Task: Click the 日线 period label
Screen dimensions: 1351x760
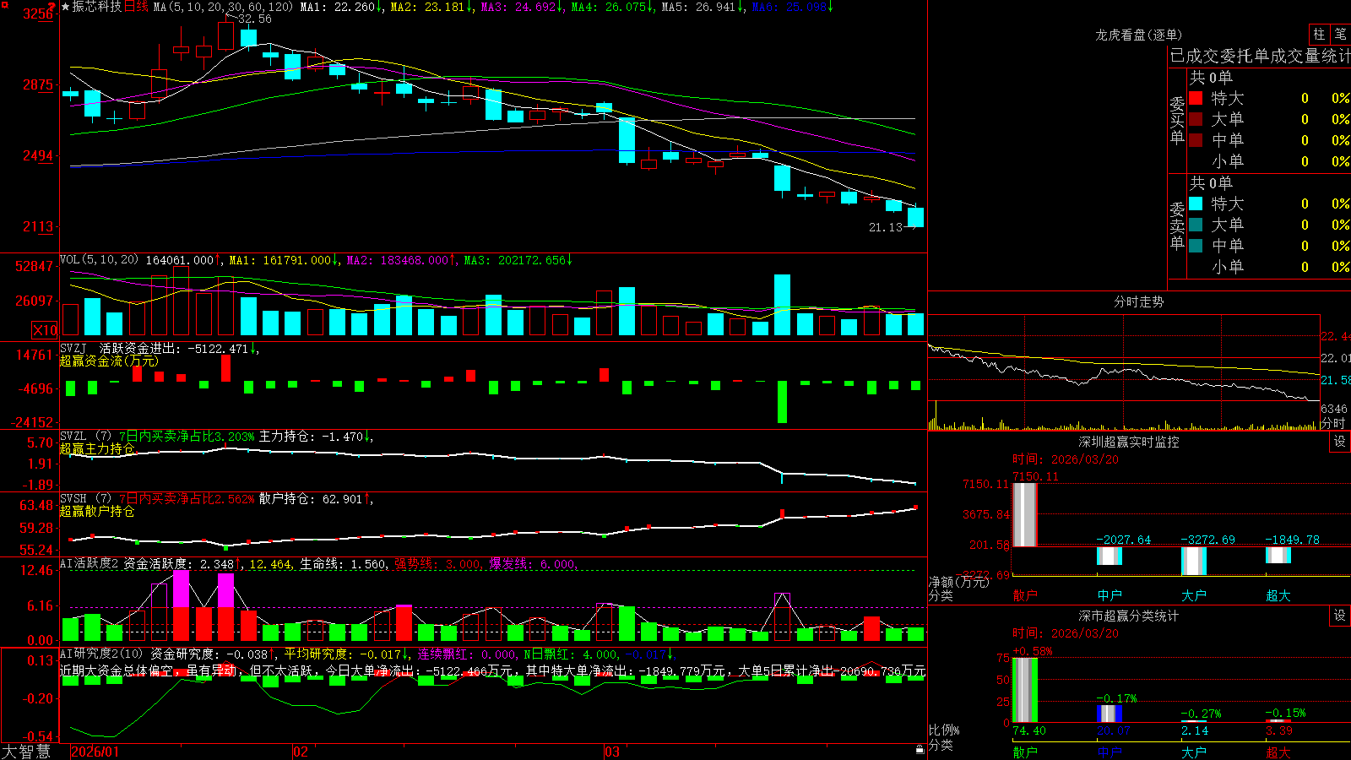Action: 136,7
